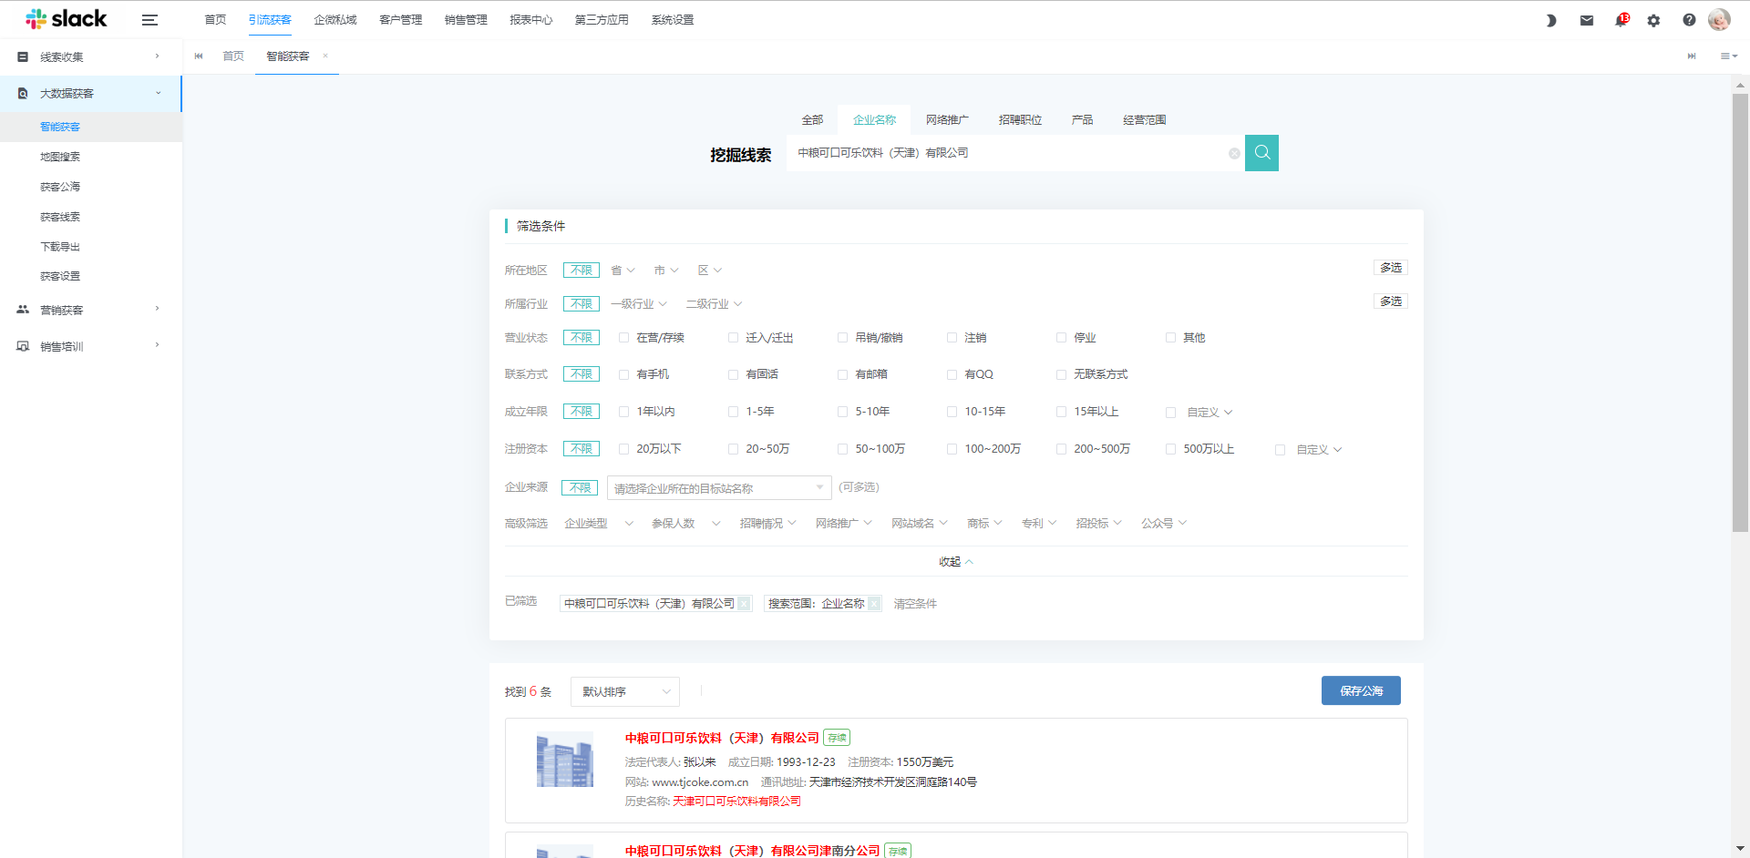The width and height of the screenshot is (1750, 858).
Task: Click the magnifier search button
Action: (x=1261, y=153)
